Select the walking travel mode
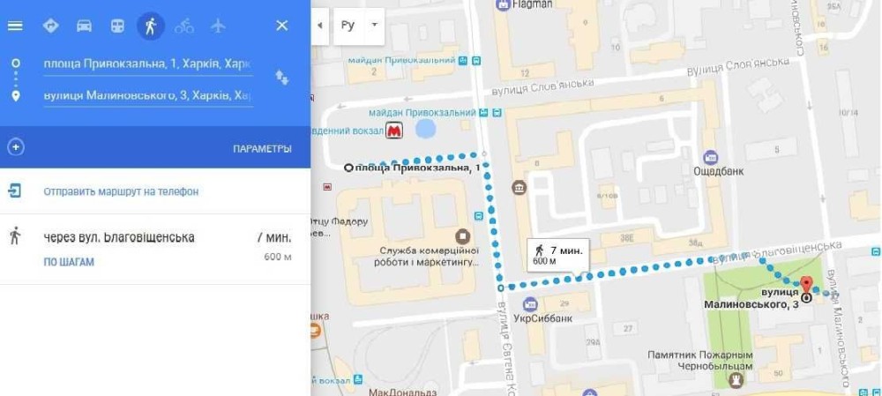Image resolution: width=882 pixels, height=396 pixels. click(151, 26)
